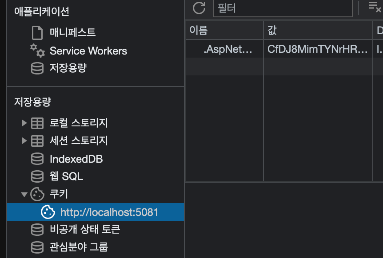Click the 관심분야 그룹 database icon
Viewport: 383px width, 258px height.
click(37, 247)
